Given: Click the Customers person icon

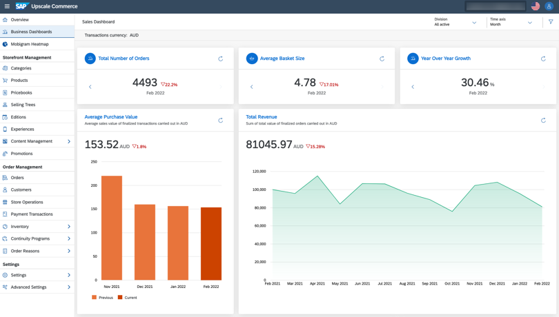Looking at the screenshot, I should point(5,190).
